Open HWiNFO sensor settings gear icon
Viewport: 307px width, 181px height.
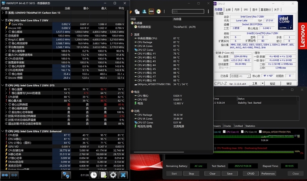pos(113,175)
